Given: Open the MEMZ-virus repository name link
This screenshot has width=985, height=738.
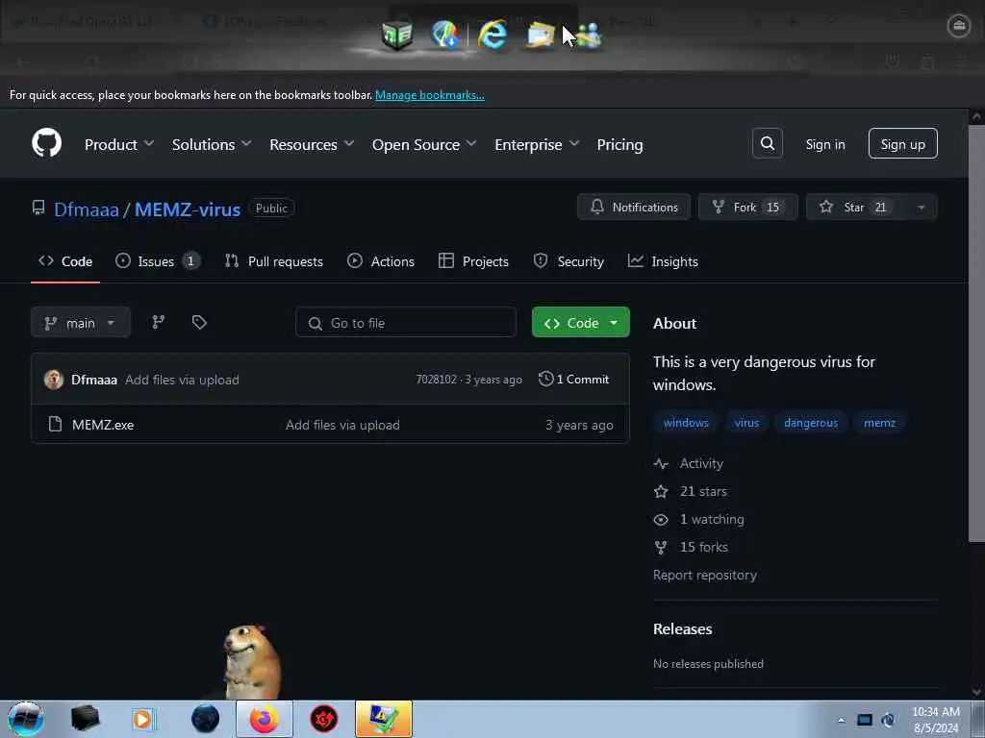Looking at the screenshot, I should (188, 209).
